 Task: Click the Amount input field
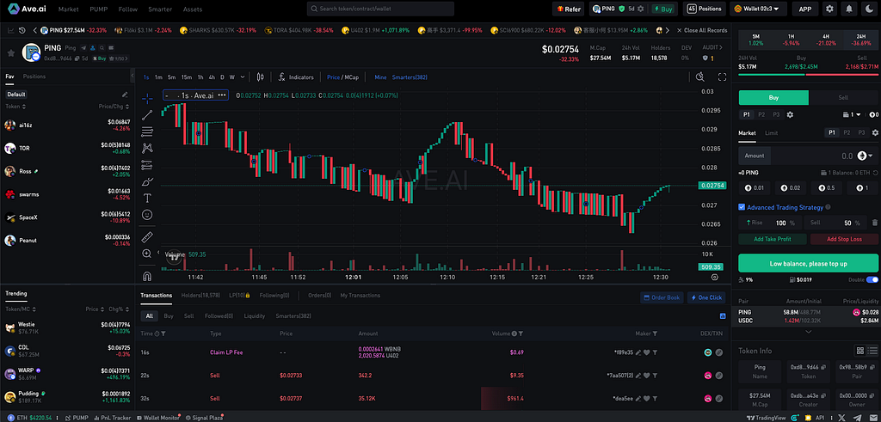pos(809,156)
